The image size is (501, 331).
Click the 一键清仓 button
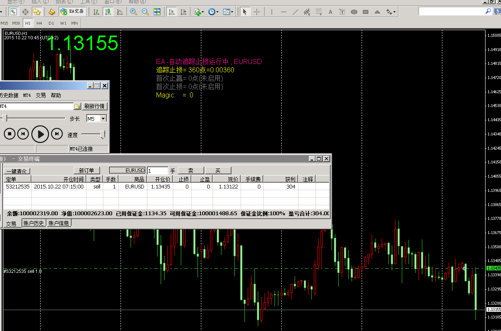(x=17, y=171)
